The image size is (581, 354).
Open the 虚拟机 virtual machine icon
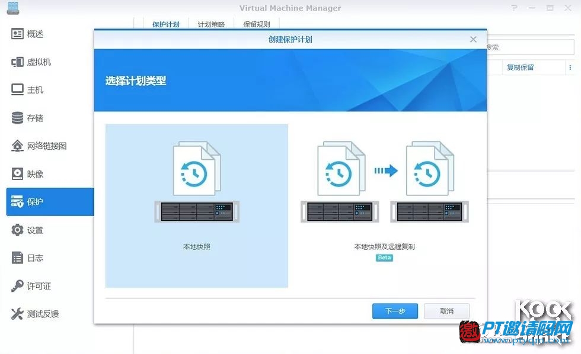(17, 62)
